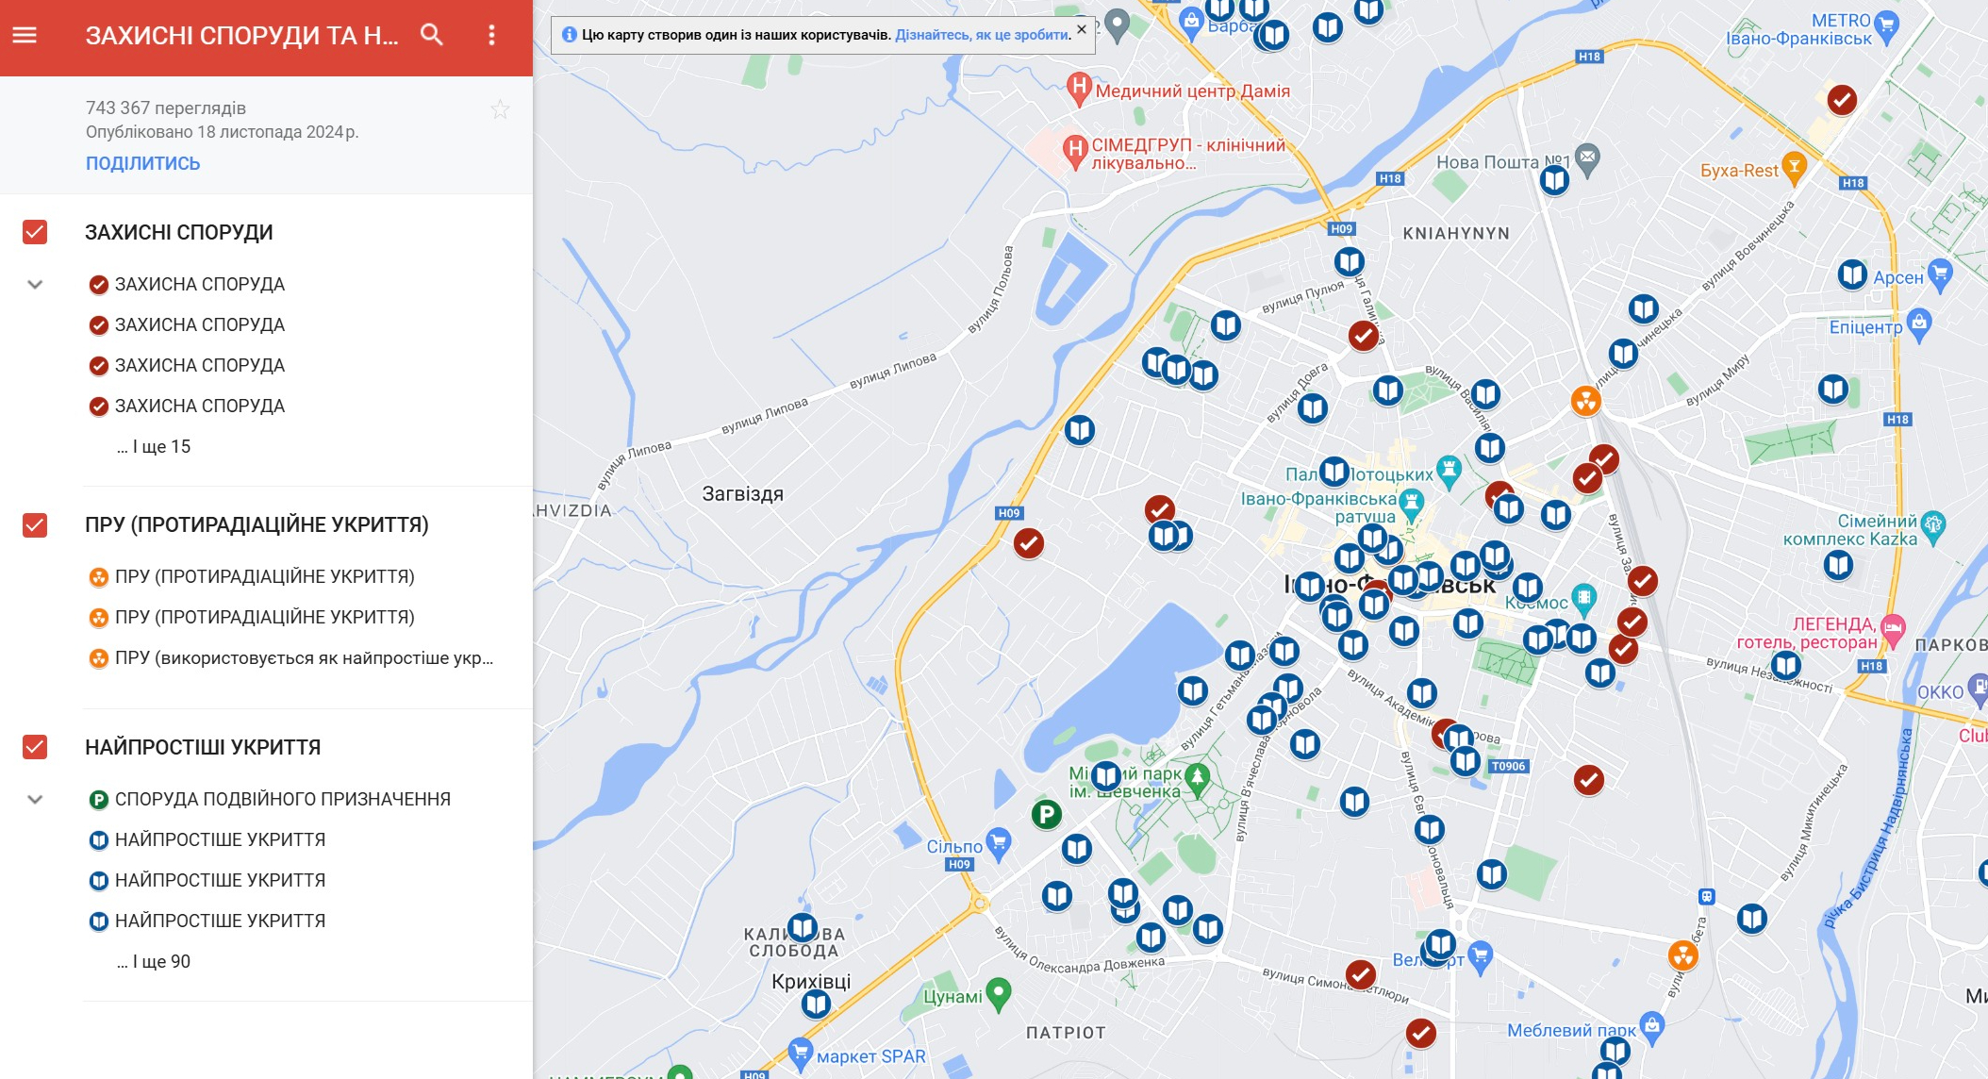Viewport: 1988px width, 1079px height.
Task: Click the METRO shopping cart pin
Action: coord(1886,26)
